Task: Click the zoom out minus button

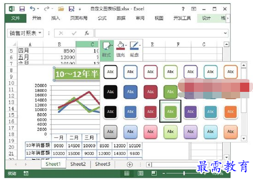Action: click(x=163, y=174)
